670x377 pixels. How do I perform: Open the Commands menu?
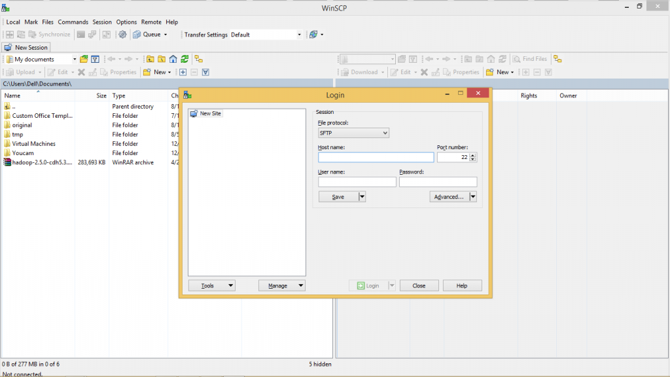point(73,22)
